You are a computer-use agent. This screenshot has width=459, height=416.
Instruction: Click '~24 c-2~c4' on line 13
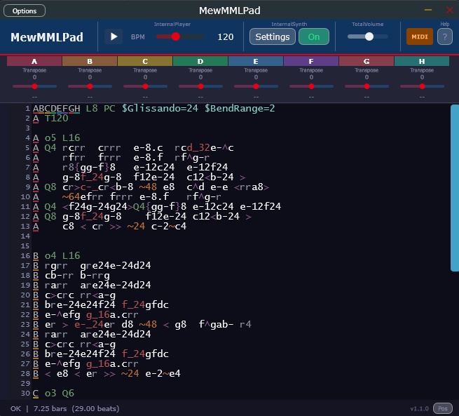coord(156,226)
